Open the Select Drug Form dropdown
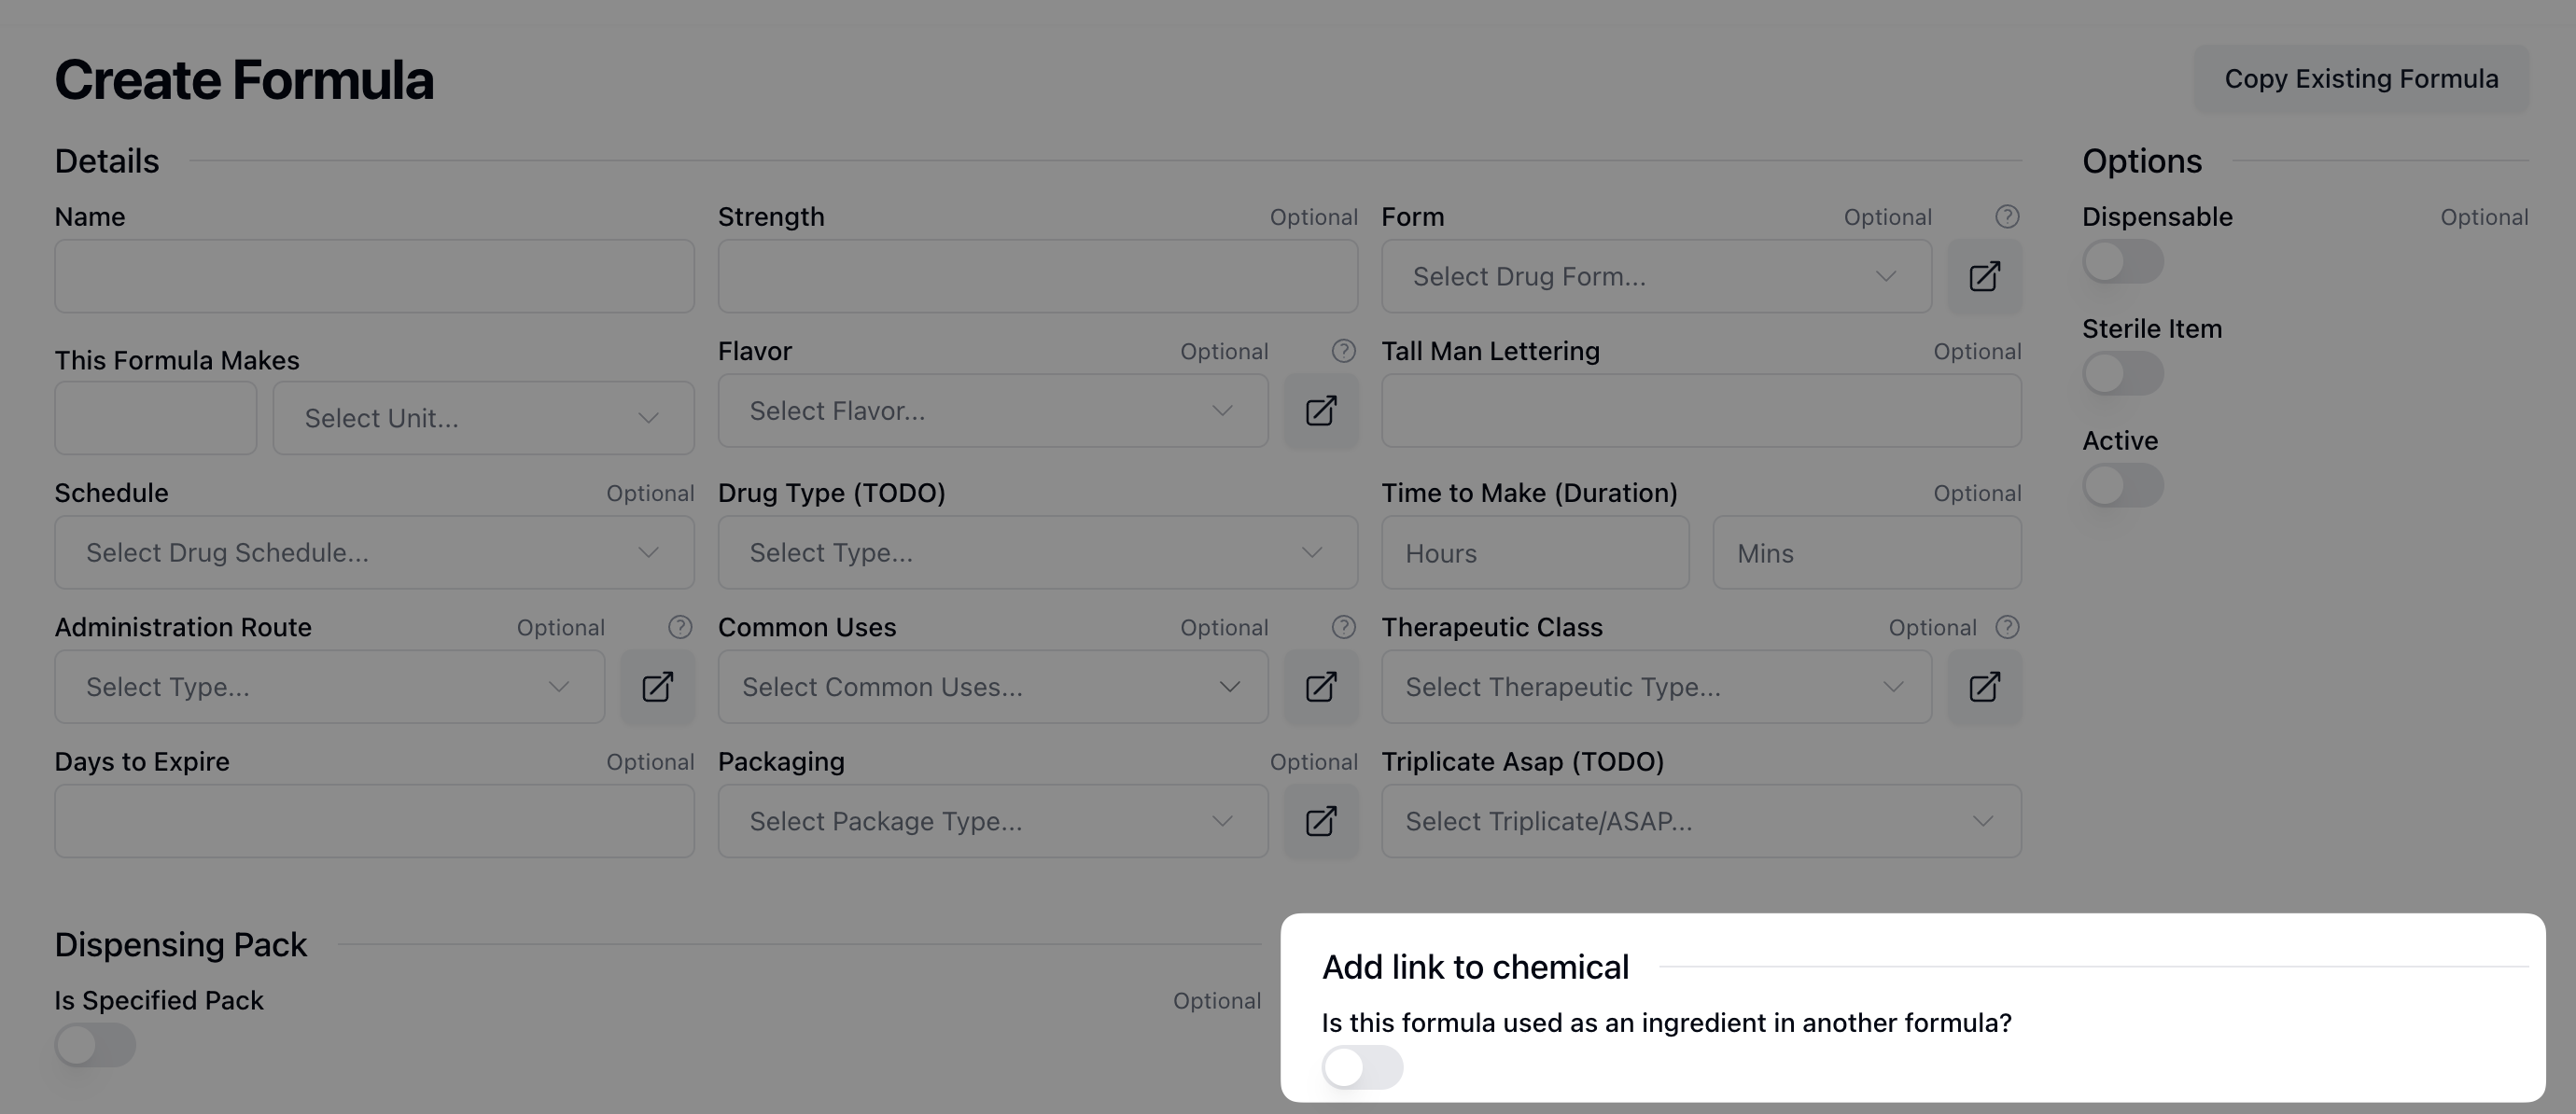This screenshot has height=1114, width=2576. pos(1655,276)
